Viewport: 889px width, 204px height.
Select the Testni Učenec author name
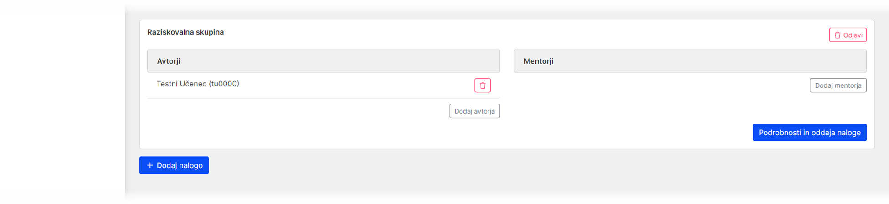(x=181, y=84)
